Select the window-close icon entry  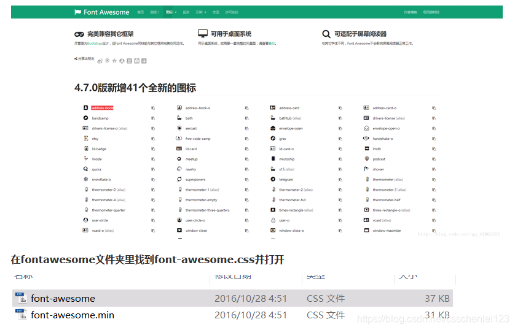pos(192,231)
